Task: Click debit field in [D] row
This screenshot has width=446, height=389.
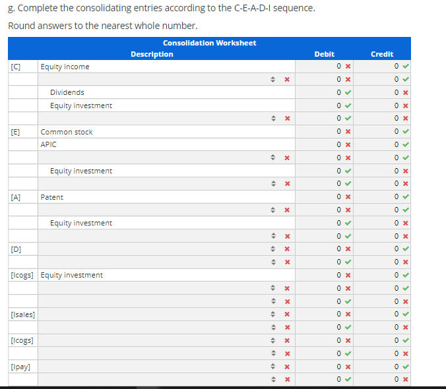Action: click(324, 249)
